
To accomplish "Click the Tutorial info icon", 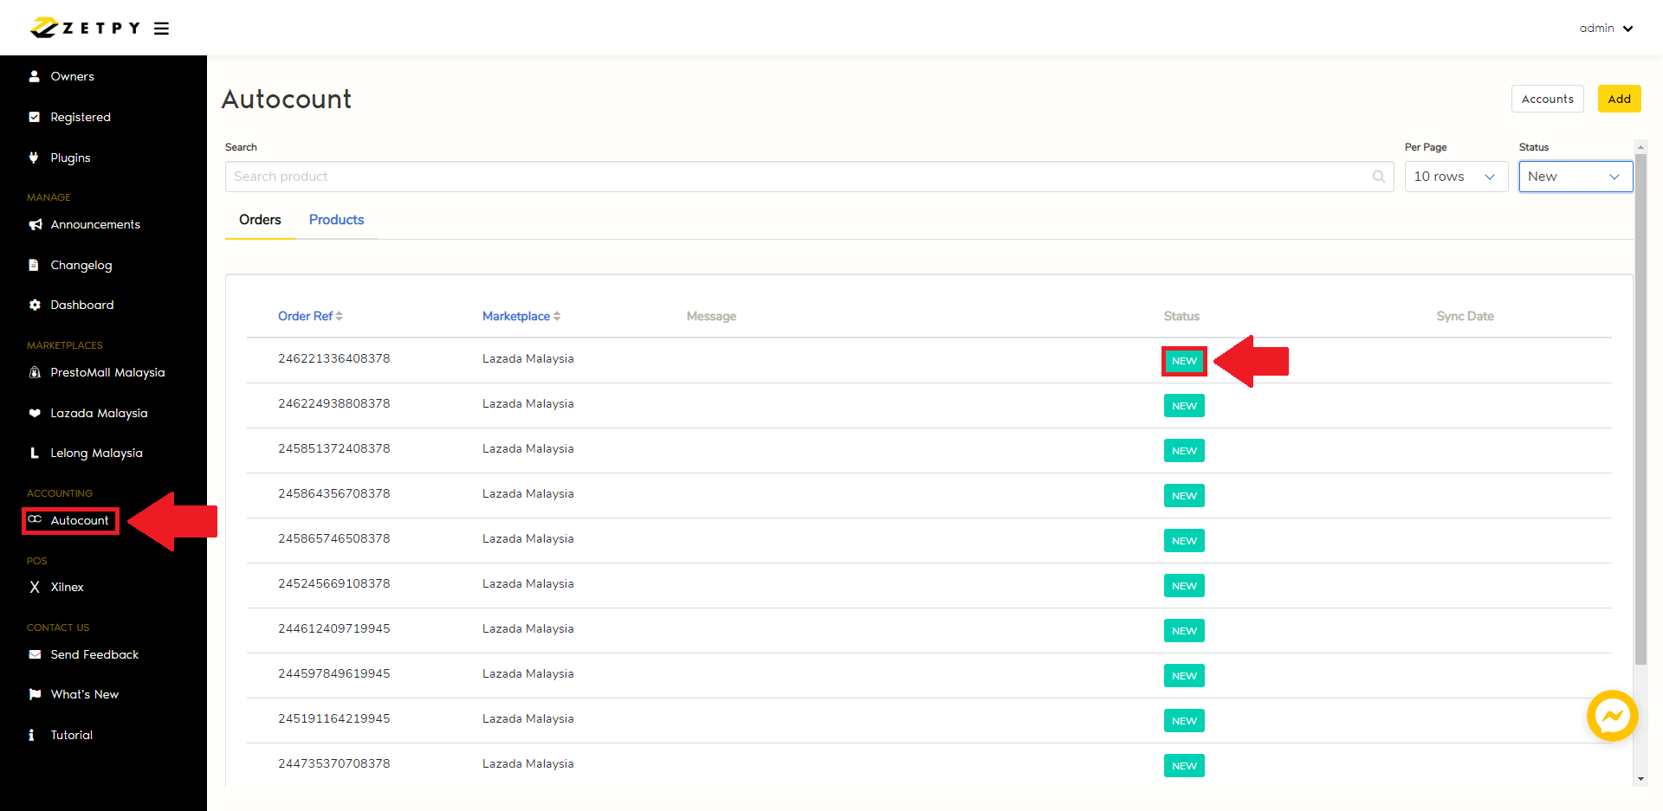I will coord(32,735).
